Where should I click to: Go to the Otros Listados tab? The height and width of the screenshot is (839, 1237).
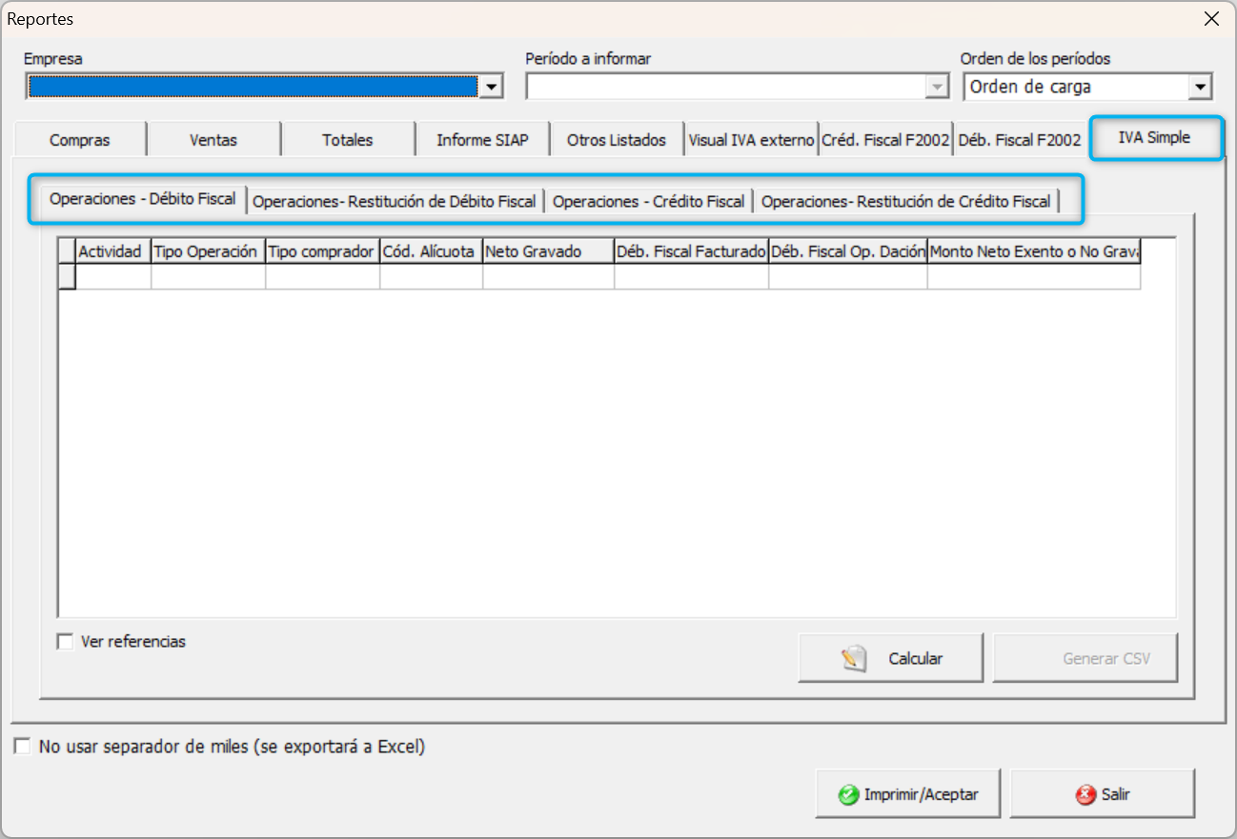pyautogui.click(x=616, y=140)
